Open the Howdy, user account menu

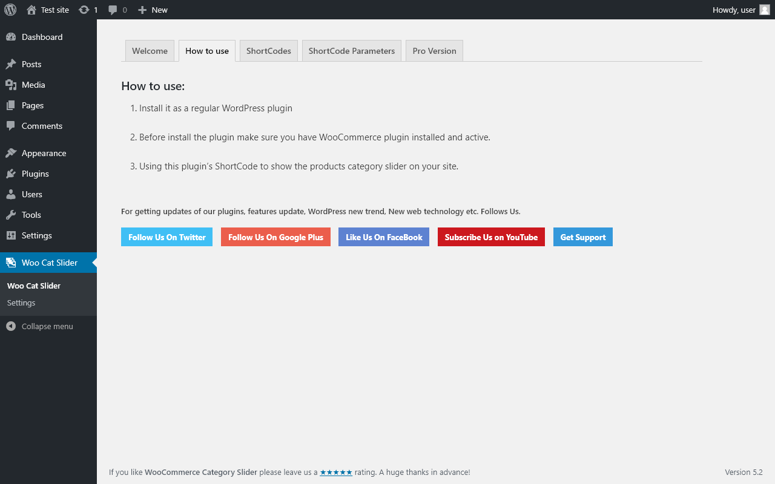[x=741, y=10]
